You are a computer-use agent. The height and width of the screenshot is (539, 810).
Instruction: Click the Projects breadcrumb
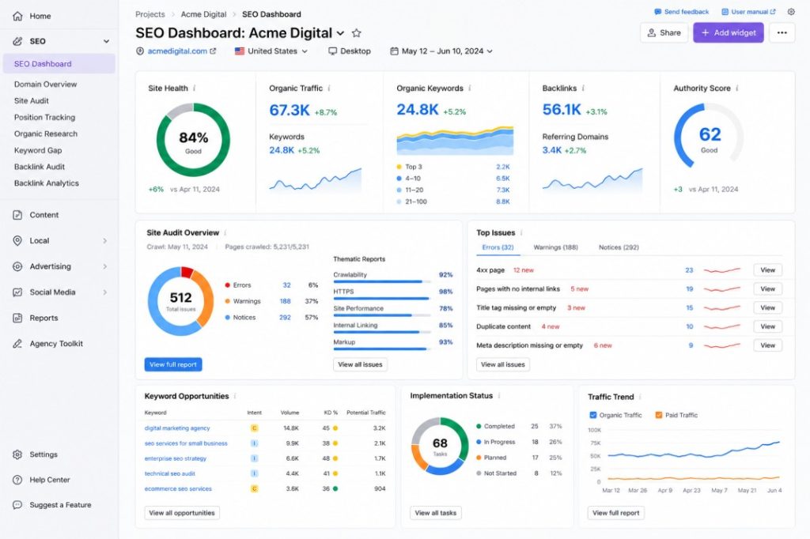point(150,14)
